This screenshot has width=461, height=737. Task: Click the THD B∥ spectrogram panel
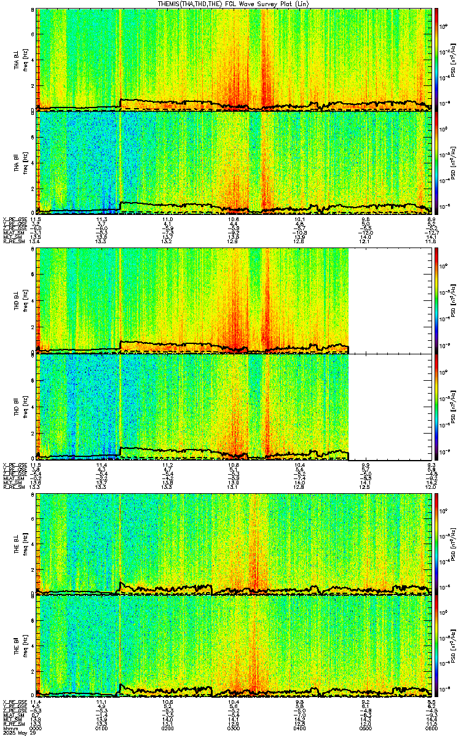234,406
